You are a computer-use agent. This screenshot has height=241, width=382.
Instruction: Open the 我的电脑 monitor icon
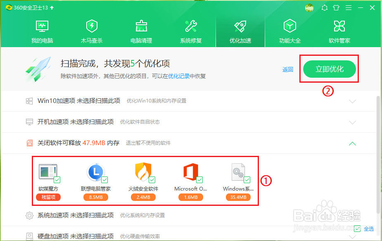pyautogui.click(x=42, y=26)
